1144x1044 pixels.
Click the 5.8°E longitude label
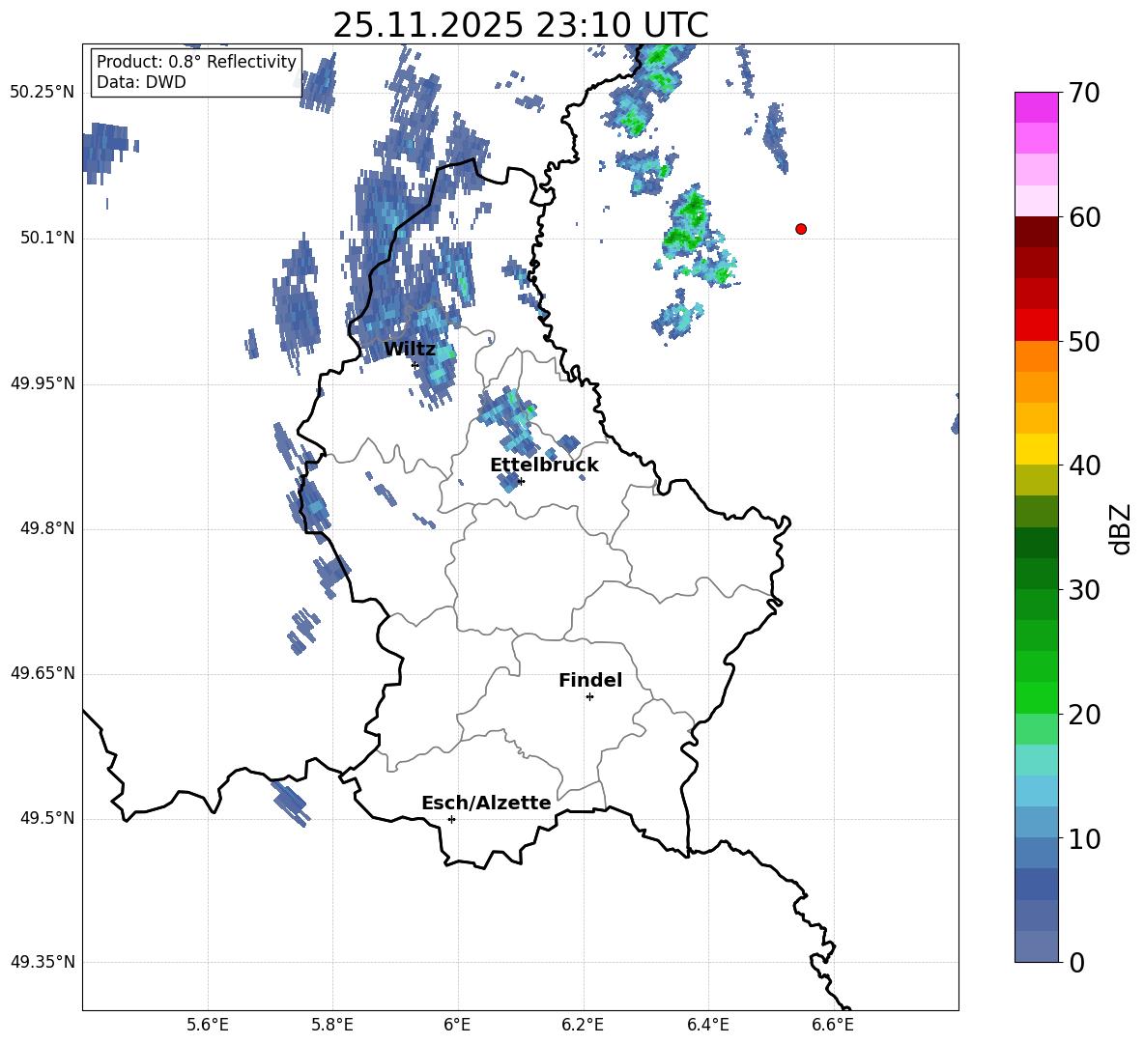(332, 1025)
